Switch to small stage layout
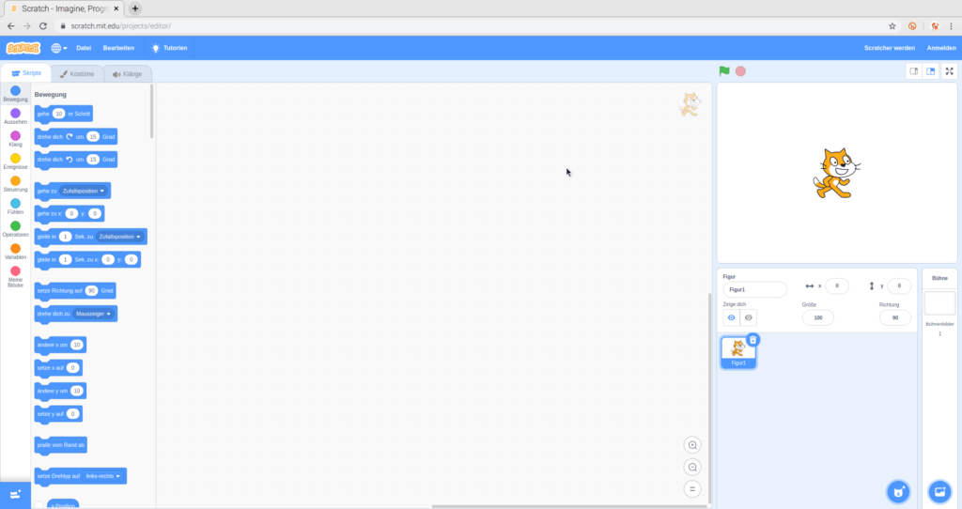This screenshot has width=962, height=509. (913, 71)
